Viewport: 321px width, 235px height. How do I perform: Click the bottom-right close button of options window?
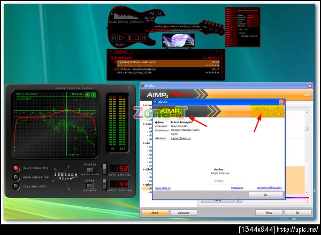coord(297,213)
